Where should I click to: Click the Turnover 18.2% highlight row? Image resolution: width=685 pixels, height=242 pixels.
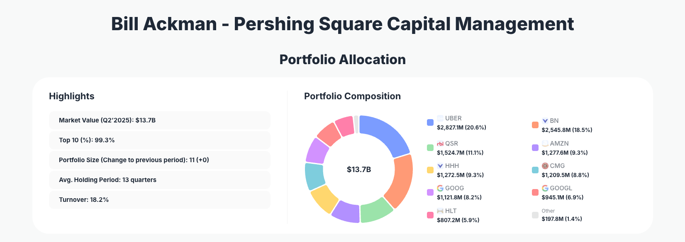tap(160, 200)
